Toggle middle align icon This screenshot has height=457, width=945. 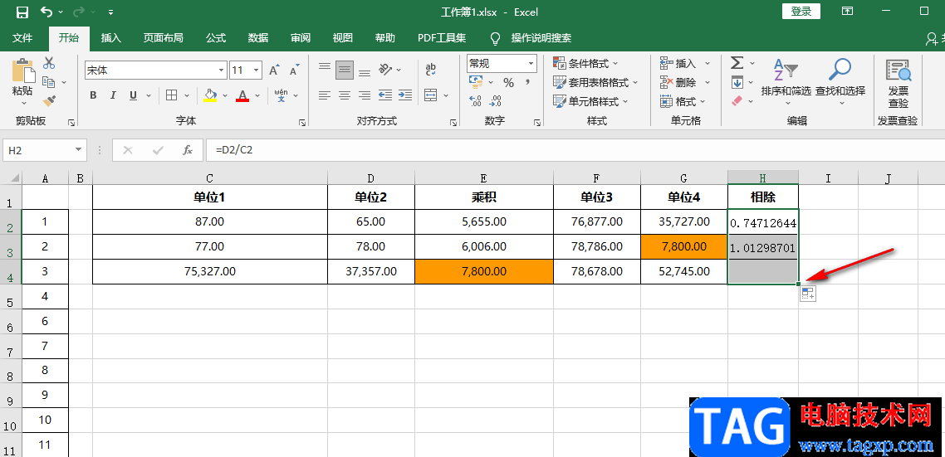(x=345, y=70)
